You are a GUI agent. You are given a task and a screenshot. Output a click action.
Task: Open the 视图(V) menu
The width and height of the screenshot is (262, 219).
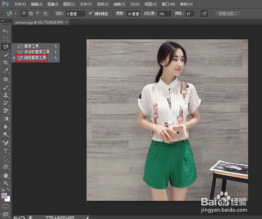(151, 4)
